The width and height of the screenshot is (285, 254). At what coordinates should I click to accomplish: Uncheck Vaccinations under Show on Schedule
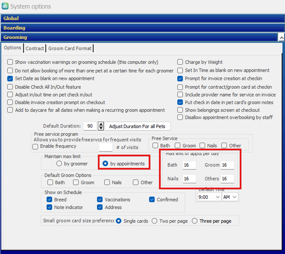(x=100, y=200)
